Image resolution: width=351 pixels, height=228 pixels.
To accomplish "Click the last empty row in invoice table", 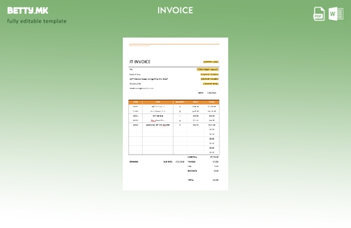I will [174, 152].
